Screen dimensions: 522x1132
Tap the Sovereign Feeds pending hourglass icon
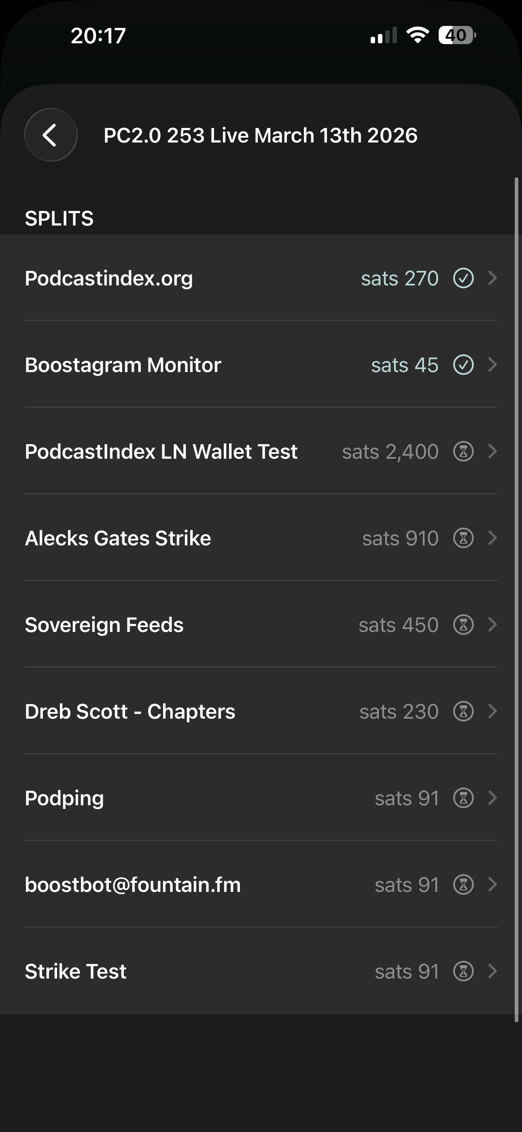(463, 624)
